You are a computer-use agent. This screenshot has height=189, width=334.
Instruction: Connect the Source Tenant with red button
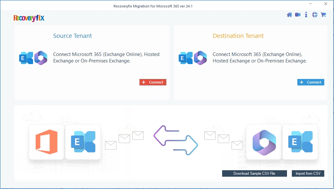(153, 82)
